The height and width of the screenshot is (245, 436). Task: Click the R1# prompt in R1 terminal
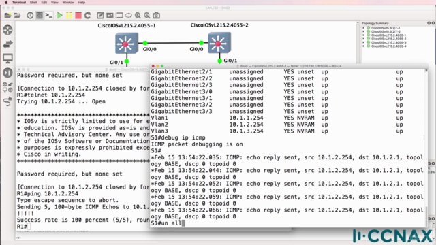22,227
